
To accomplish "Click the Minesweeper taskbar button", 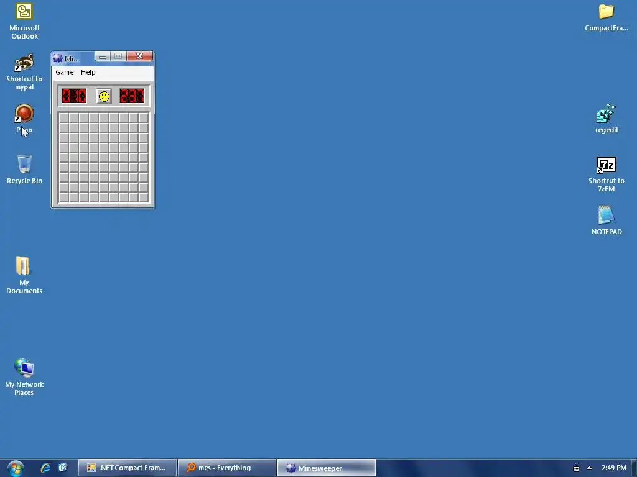I will [x=326, y=468].
